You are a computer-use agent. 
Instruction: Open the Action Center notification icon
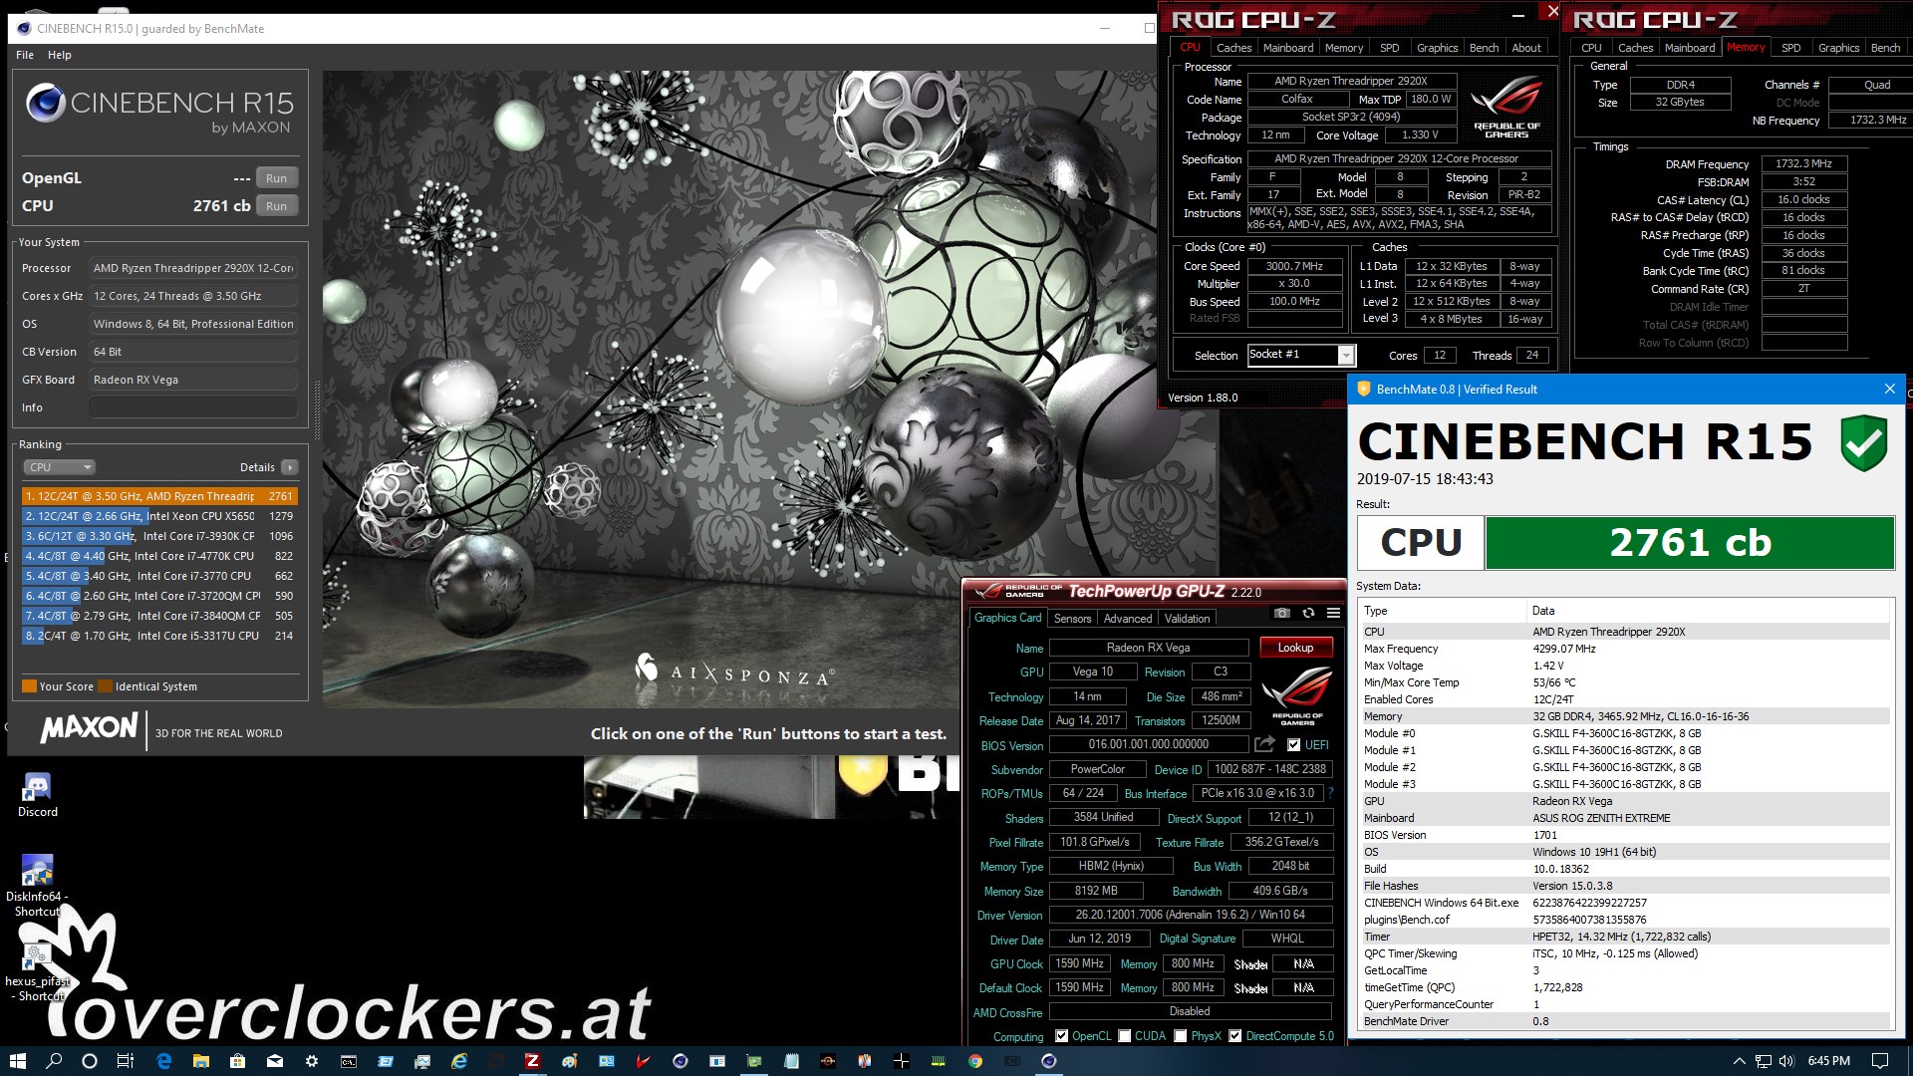[x=1880, y=1061]
